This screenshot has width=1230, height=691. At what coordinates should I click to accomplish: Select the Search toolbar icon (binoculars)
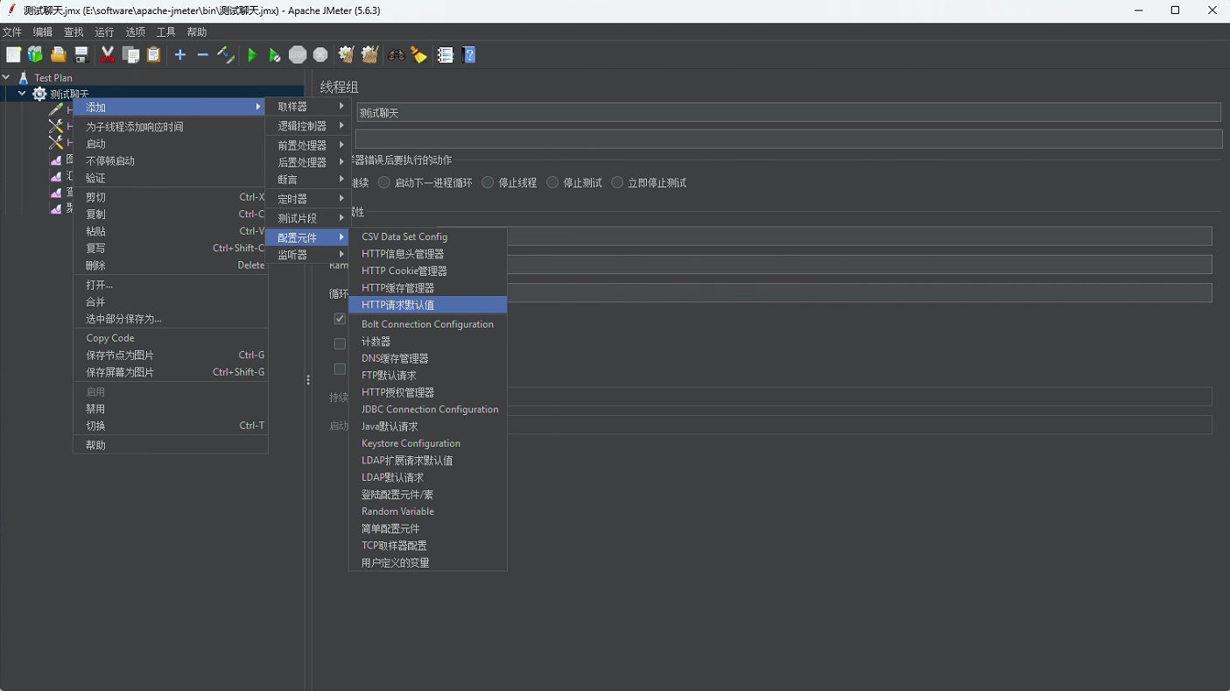coord(396,54)
